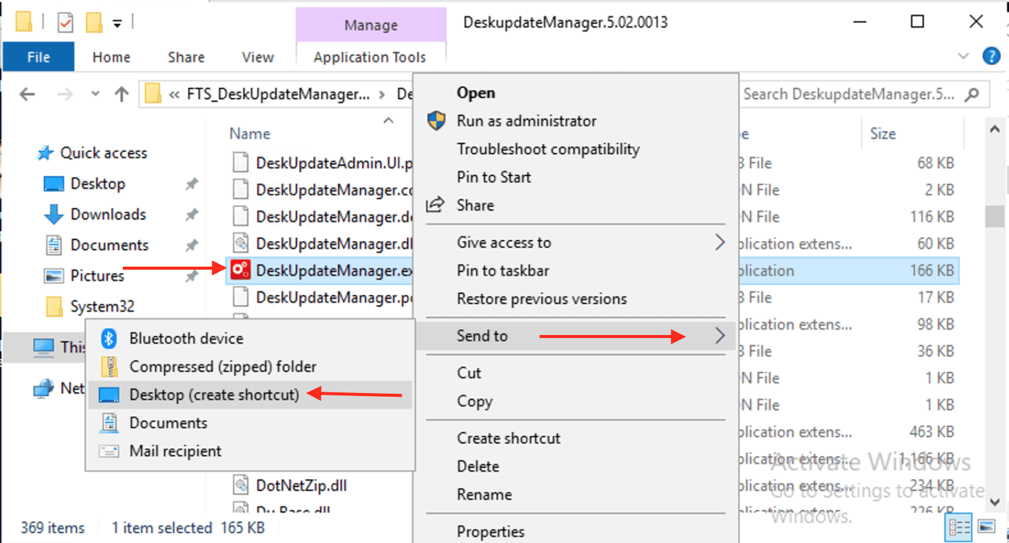Expand the Send to submenu arrow
The height and width of the screenshot is (543, 1009).
tap(719, 336)
